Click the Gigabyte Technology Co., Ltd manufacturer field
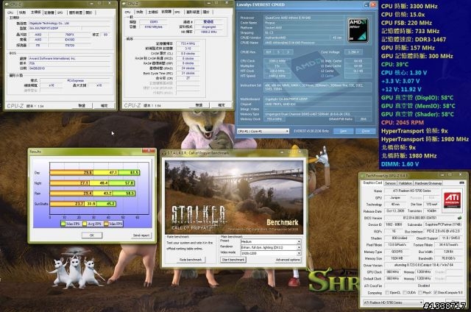The height and width of the screenshot is (312, 471). pyautogui.click(x=70, y=23)
